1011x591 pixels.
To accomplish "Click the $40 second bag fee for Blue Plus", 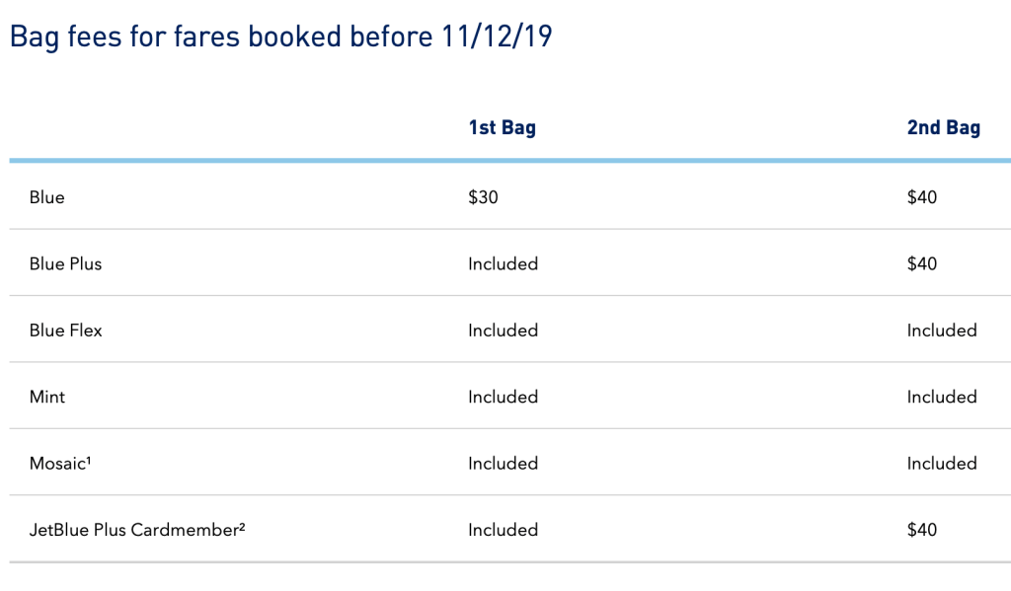I will click(922, 263).
